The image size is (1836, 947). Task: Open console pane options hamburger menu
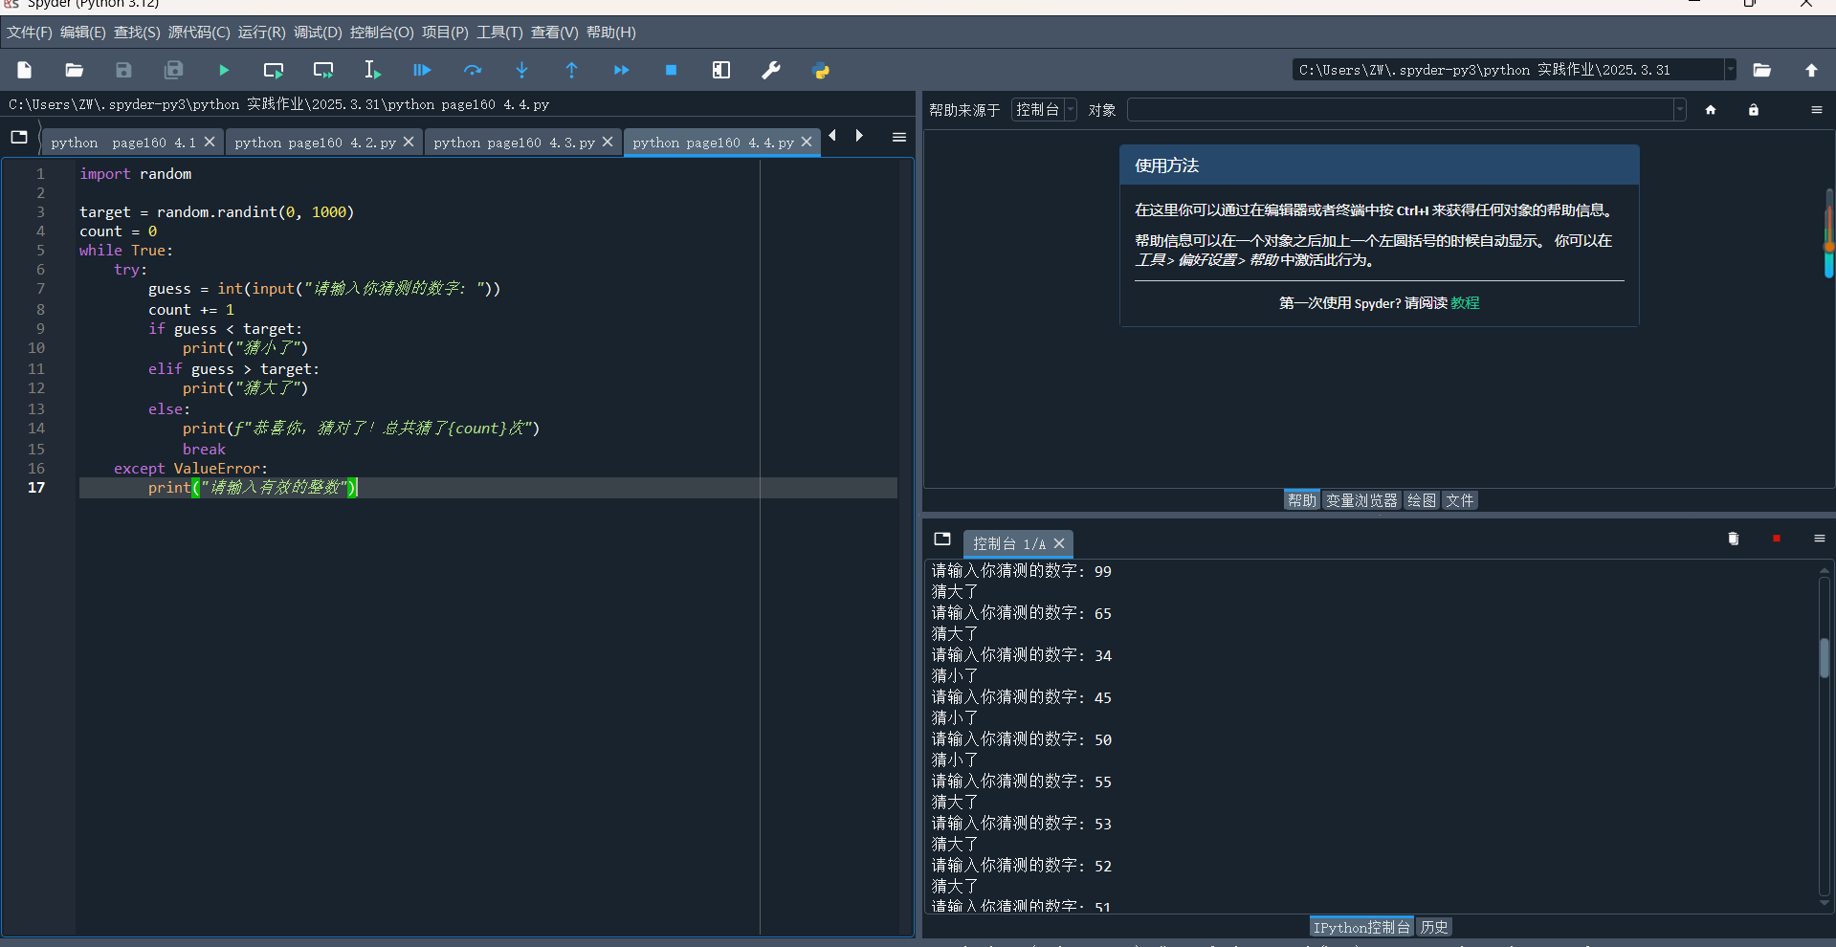click(1820, 539)
